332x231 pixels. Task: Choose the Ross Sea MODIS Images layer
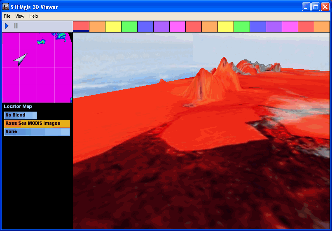(37, 124)
